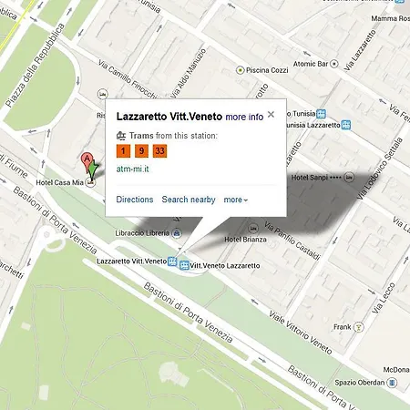Select the Vitt.Veneto Lazzaretto tram stop icon
This screenshot has height=410, width=410.
point(184,265)
